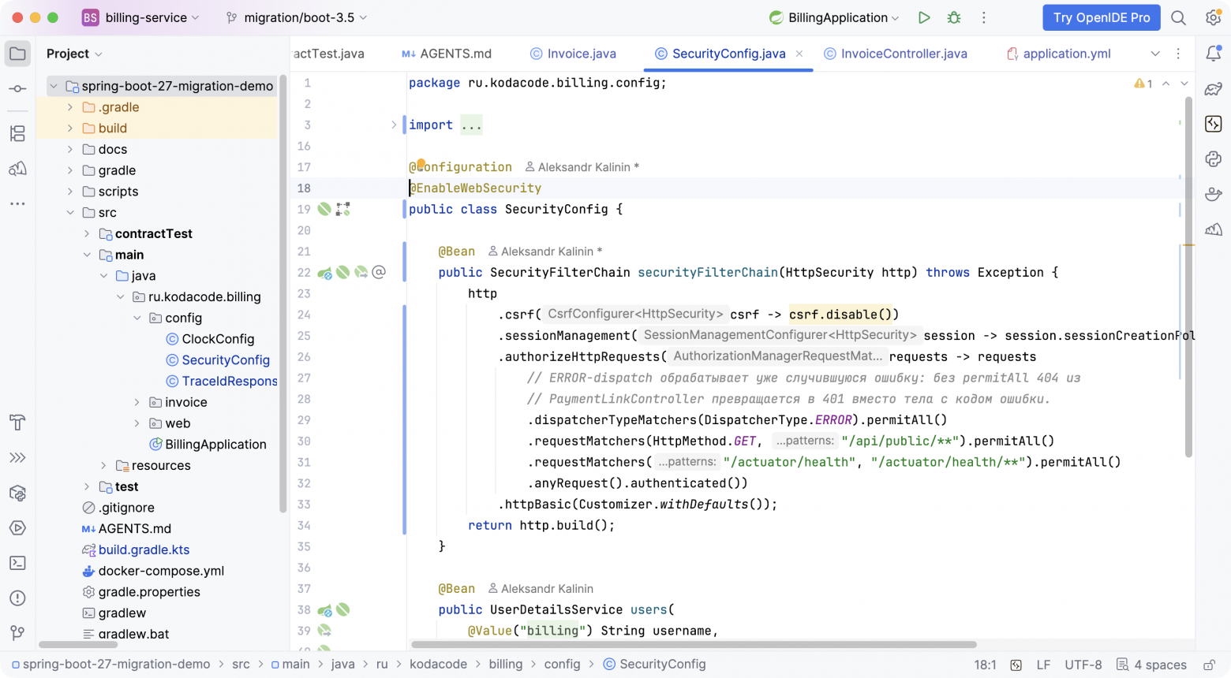Open billing-service project dropdown

coord(140,17)
